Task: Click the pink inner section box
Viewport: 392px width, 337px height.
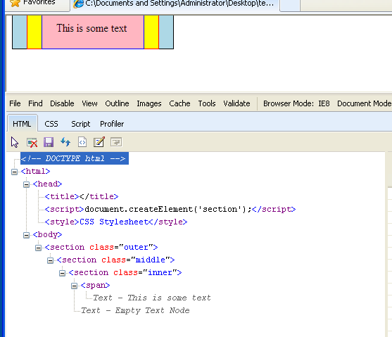Action: [x=93, y=32]
